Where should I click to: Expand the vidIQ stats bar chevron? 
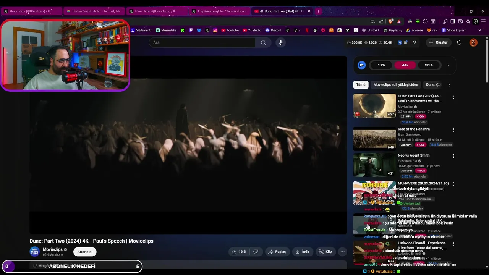(x=448, y=65)
